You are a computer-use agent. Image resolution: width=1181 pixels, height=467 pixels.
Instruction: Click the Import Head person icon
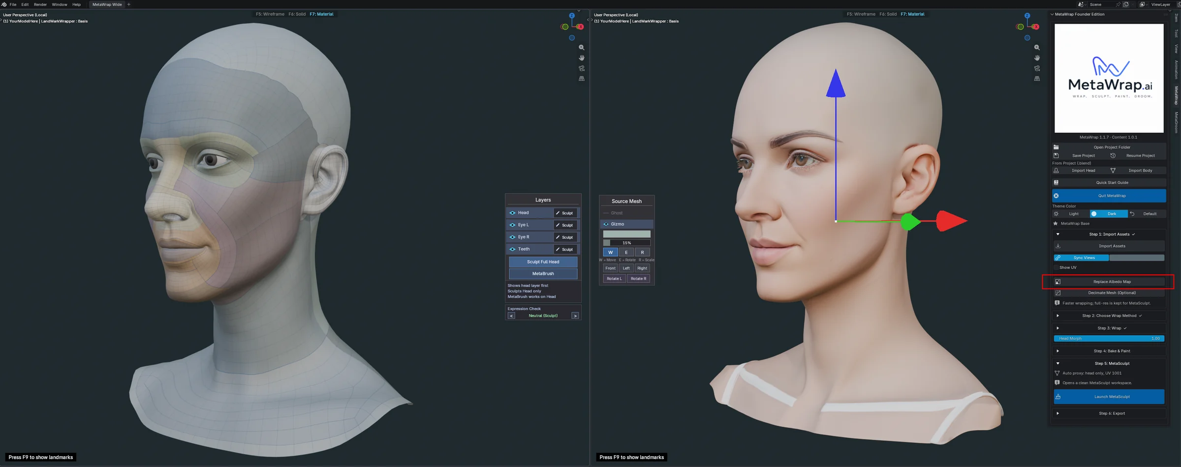1056,171
